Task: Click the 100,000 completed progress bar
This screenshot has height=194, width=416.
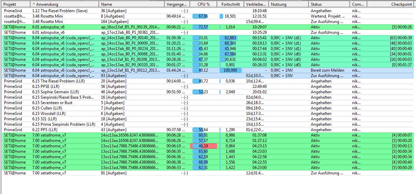Action: tap(230, 70)
